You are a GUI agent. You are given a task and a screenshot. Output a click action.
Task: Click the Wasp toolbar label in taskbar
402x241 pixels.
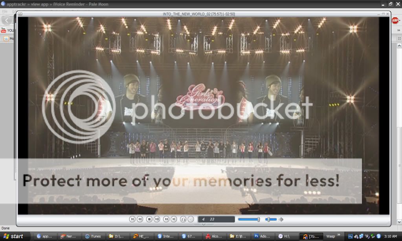(330, 236)
